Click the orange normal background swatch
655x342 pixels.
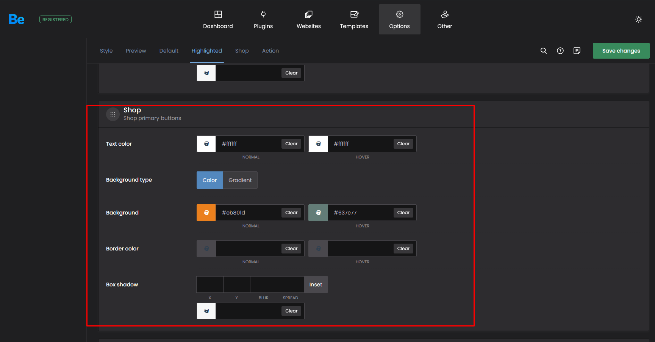tap(206, 213)
